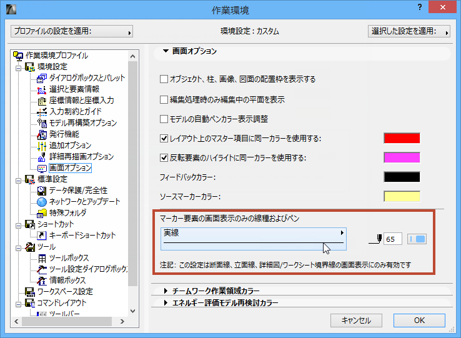This screenshot has height=338, width=461.
Task: Enable 編集処理時のみ編集中の平面を表示 checkbox
Action: [x=164, y=100]
